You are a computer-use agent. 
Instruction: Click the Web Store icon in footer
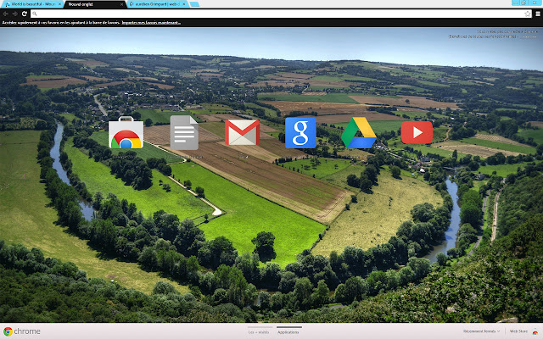coord(535,331)
